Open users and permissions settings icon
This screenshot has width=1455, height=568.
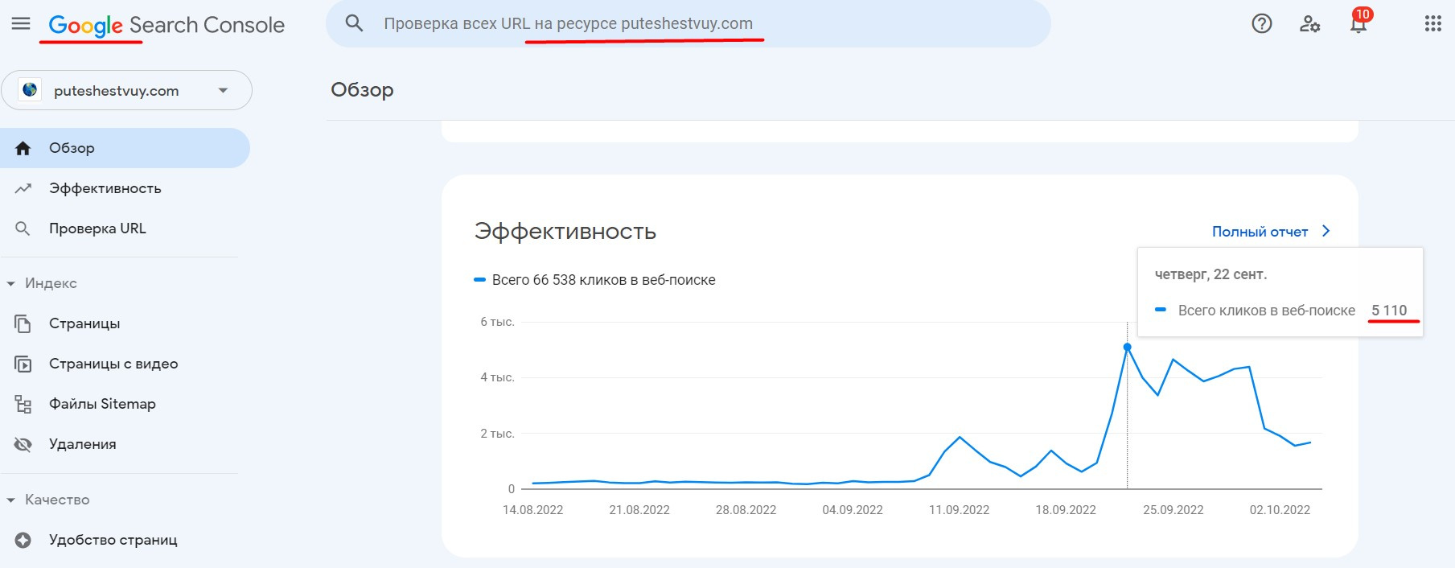[1310, 24]
